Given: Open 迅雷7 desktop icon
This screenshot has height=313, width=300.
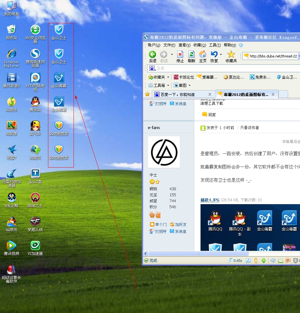Looking at the screenshot, I should [x=12, y=152].
